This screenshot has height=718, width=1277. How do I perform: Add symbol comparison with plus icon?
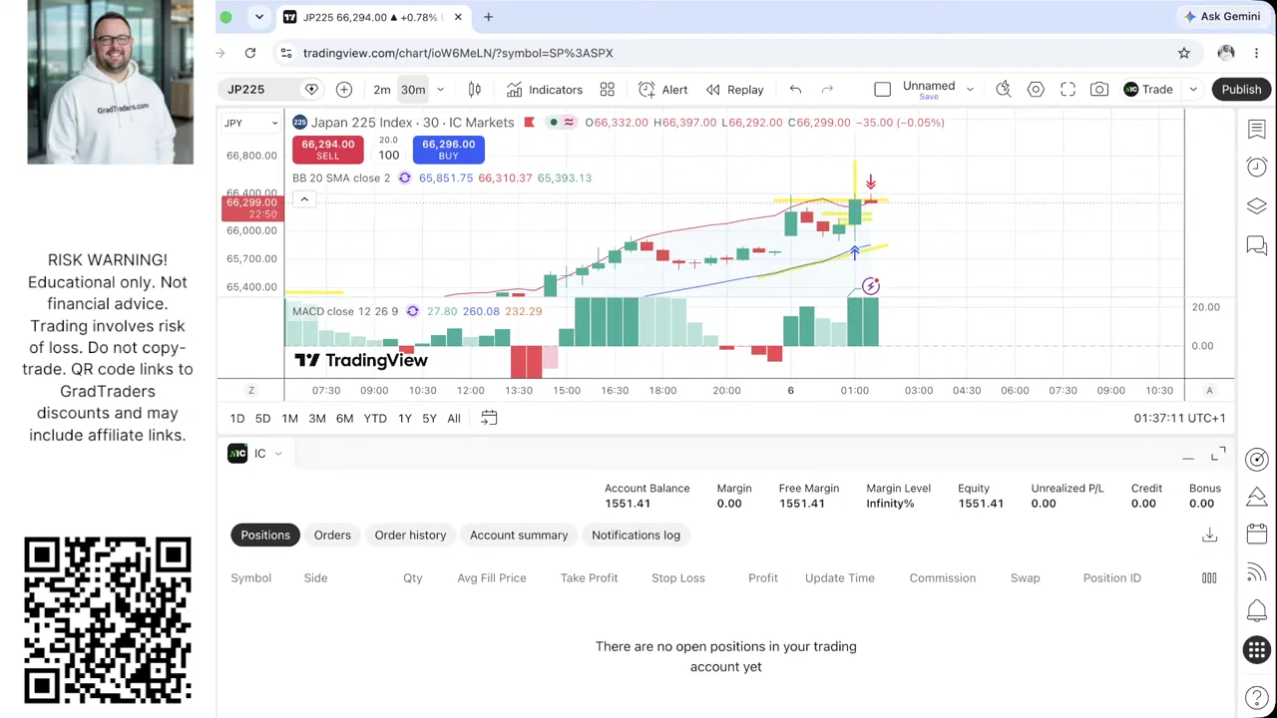343,90
